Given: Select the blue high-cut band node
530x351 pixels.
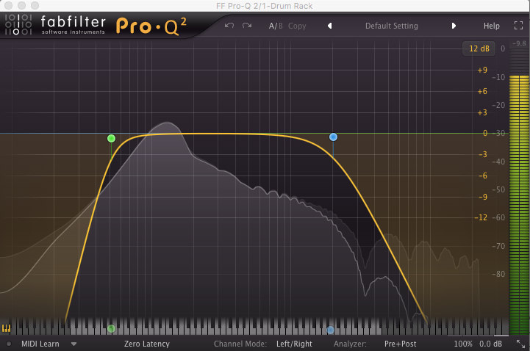Looking at the screenshot, I should pyautogui.click(x=333, y=137).
